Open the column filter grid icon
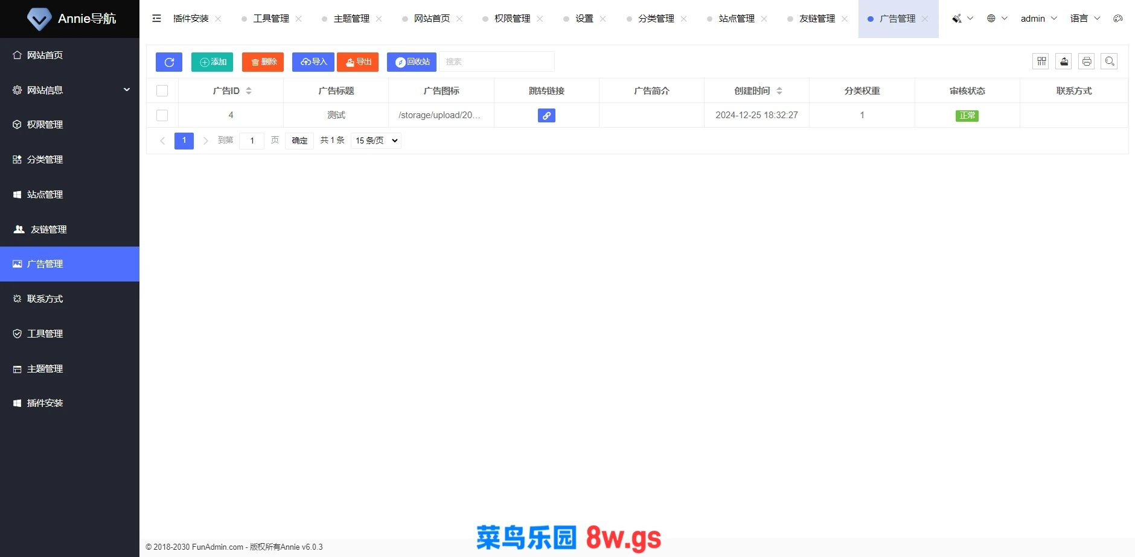 (x=1040, y=61)
